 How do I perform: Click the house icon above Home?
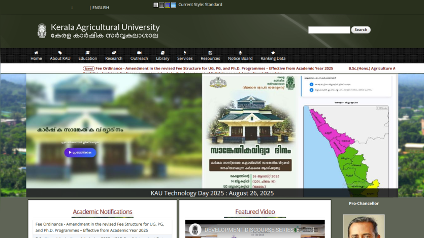coord(36,53)
